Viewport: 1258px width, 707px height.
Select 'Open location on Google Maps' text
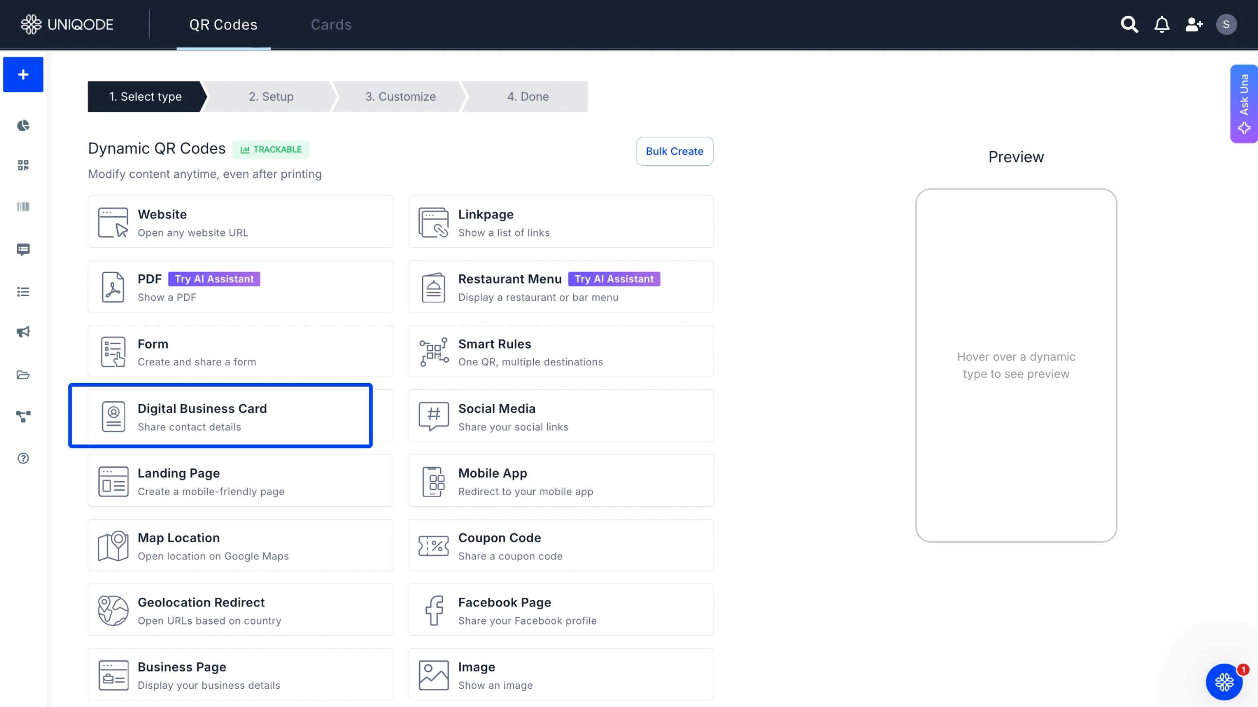coord(213,556)
